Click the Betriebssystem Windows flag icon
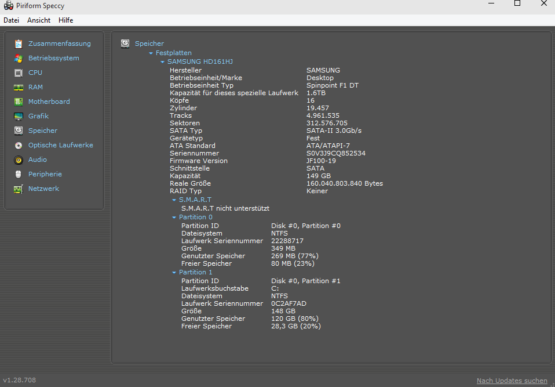 coord(19,58)
